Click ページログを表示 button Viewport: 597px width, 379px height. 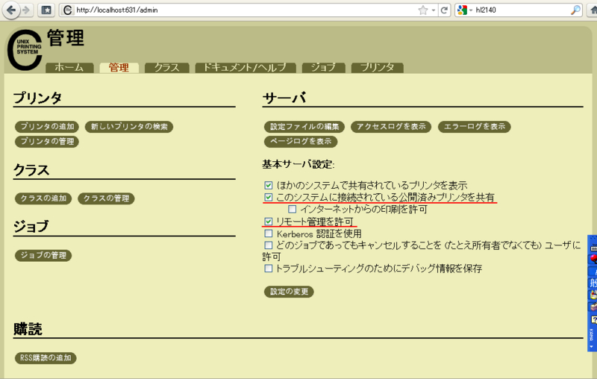point(301,142)
